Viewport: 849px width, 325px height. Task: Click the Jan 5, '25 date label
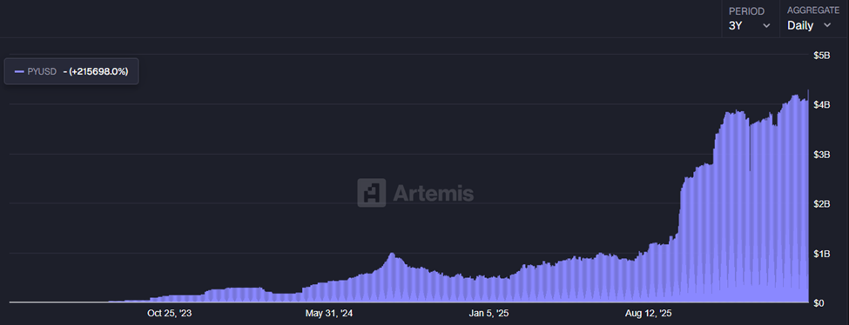click(x=489, y=313)
